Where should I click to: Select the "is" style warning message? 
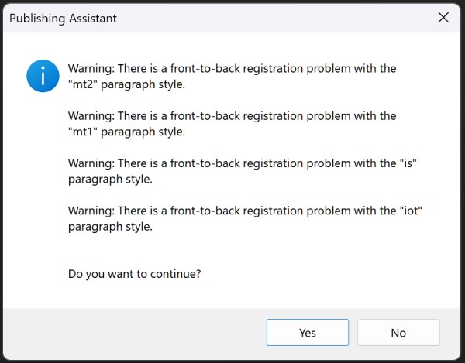point(243,171)
